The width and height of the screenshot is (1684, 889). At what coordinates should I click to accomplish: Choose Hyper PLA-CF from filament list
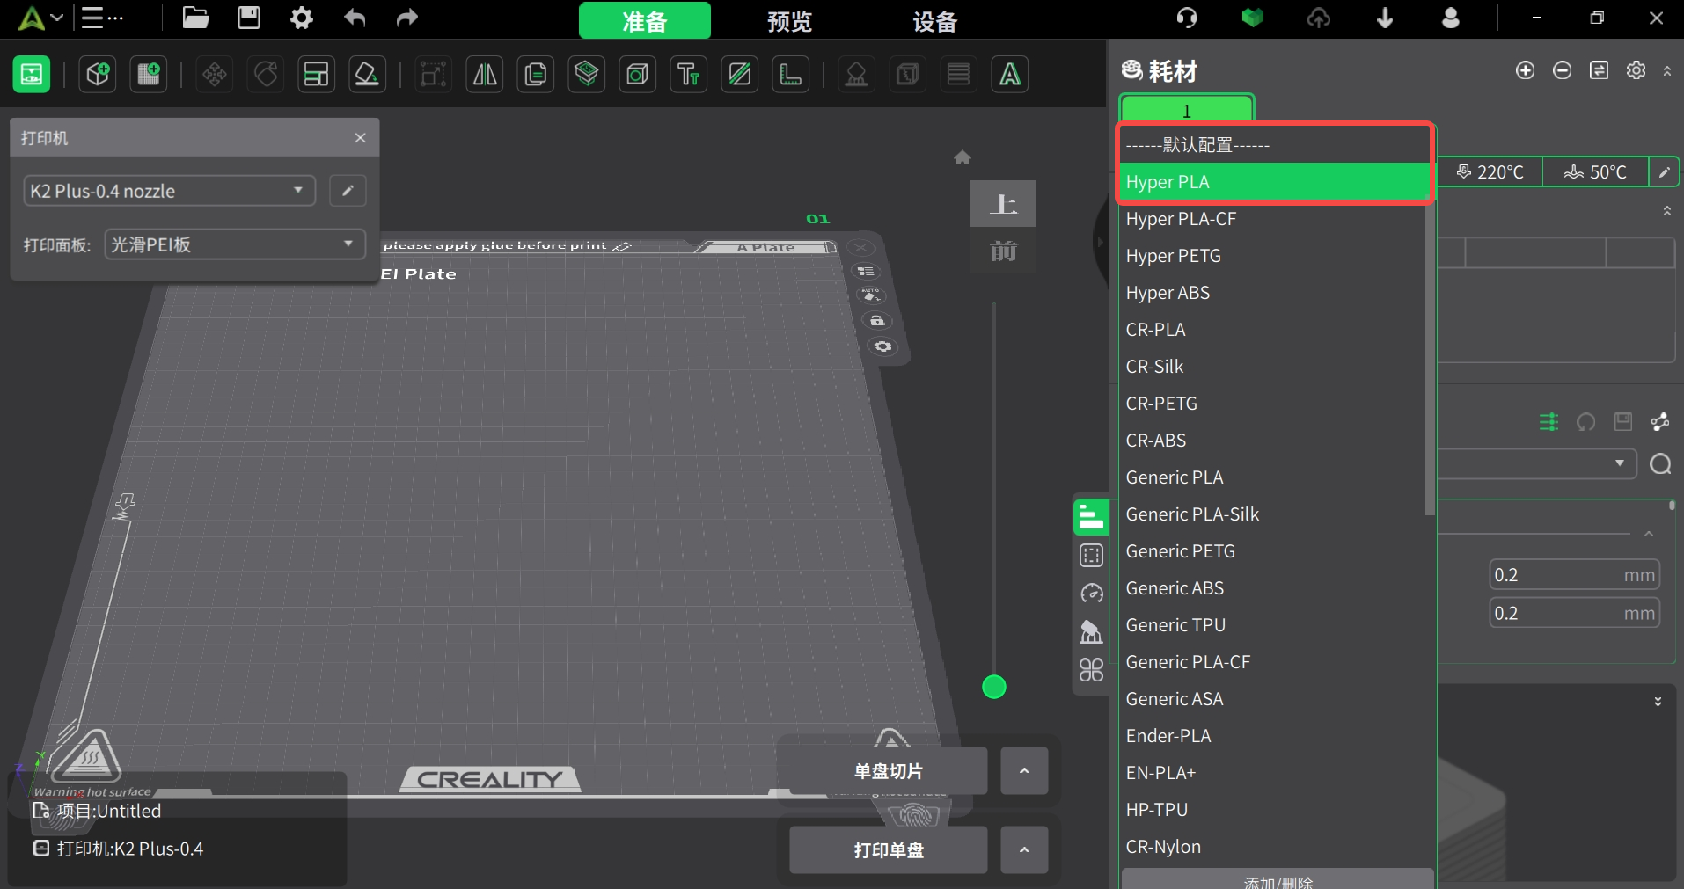[x=1273, y=219]
